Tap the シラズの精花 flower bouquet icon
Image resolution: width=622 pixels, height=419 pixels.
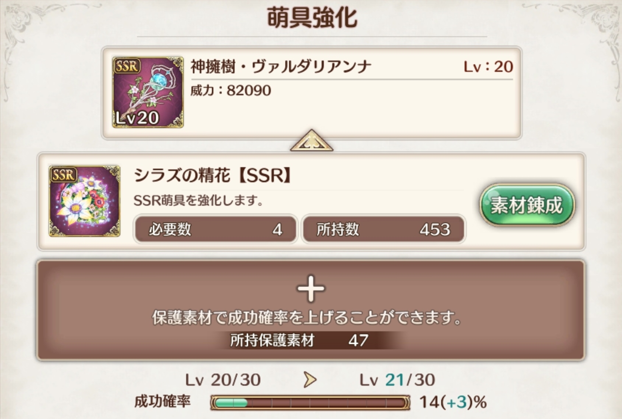click(x=84, y=201)
